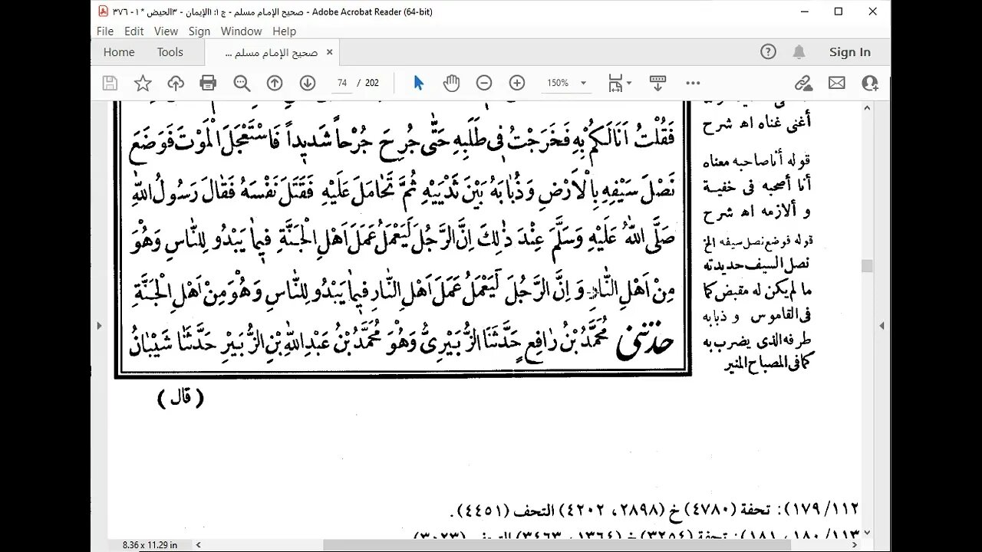This screenshot has height=552, width=982.
Task: Bookmark the file with the star icon
Action: [x=143, y=83]
